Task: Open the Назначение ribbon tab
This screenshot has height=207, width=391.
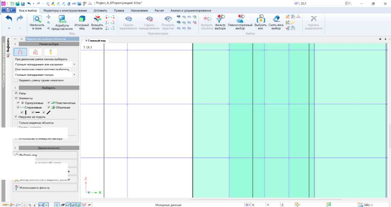Action: (x=139, y=10)
